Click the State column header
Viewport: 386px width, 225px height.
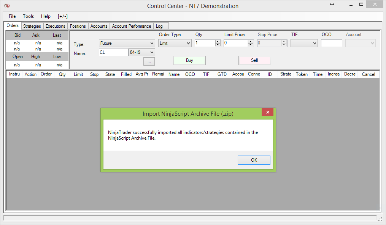point(110,74)
